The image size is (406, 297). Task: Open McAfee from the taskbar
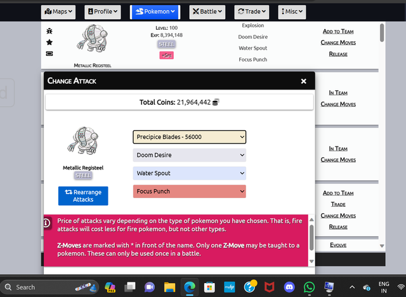(x=269, y=287)
